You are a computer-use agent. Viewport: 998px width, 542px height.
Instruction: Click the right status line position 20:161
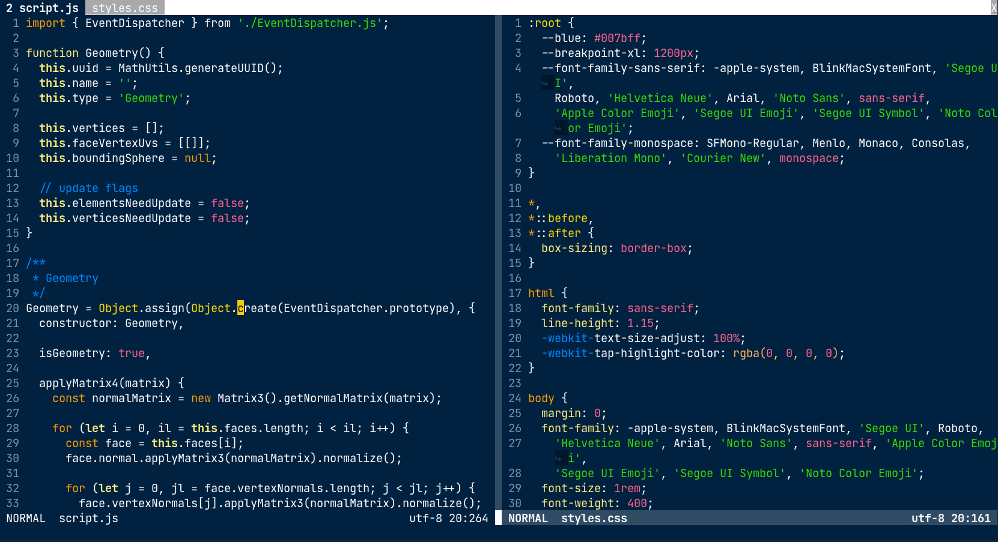coord(971,518)
